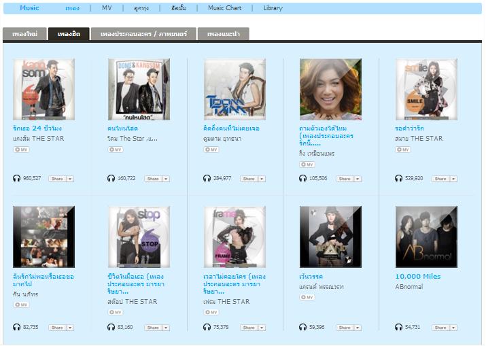Click artist name ตูมตาม ยุทธนา
This screenshot has width=486, height=346.
pyautogui.click(x=222, y=139)
